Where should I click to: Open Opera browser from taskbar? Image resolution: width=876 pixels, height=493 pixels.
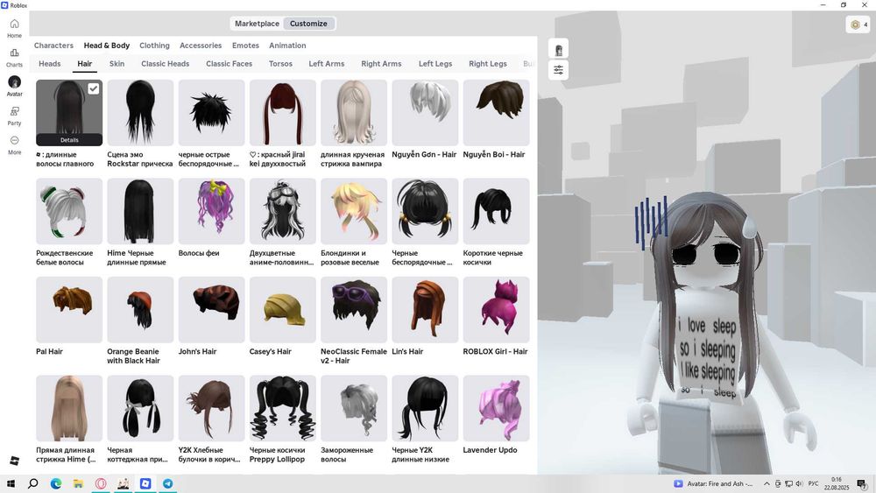click(x=101, y=483)
